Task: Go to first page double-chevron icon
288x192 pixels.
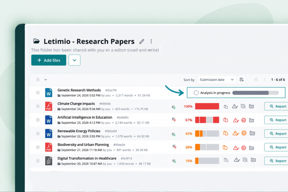Action: [x=256, y=80]
